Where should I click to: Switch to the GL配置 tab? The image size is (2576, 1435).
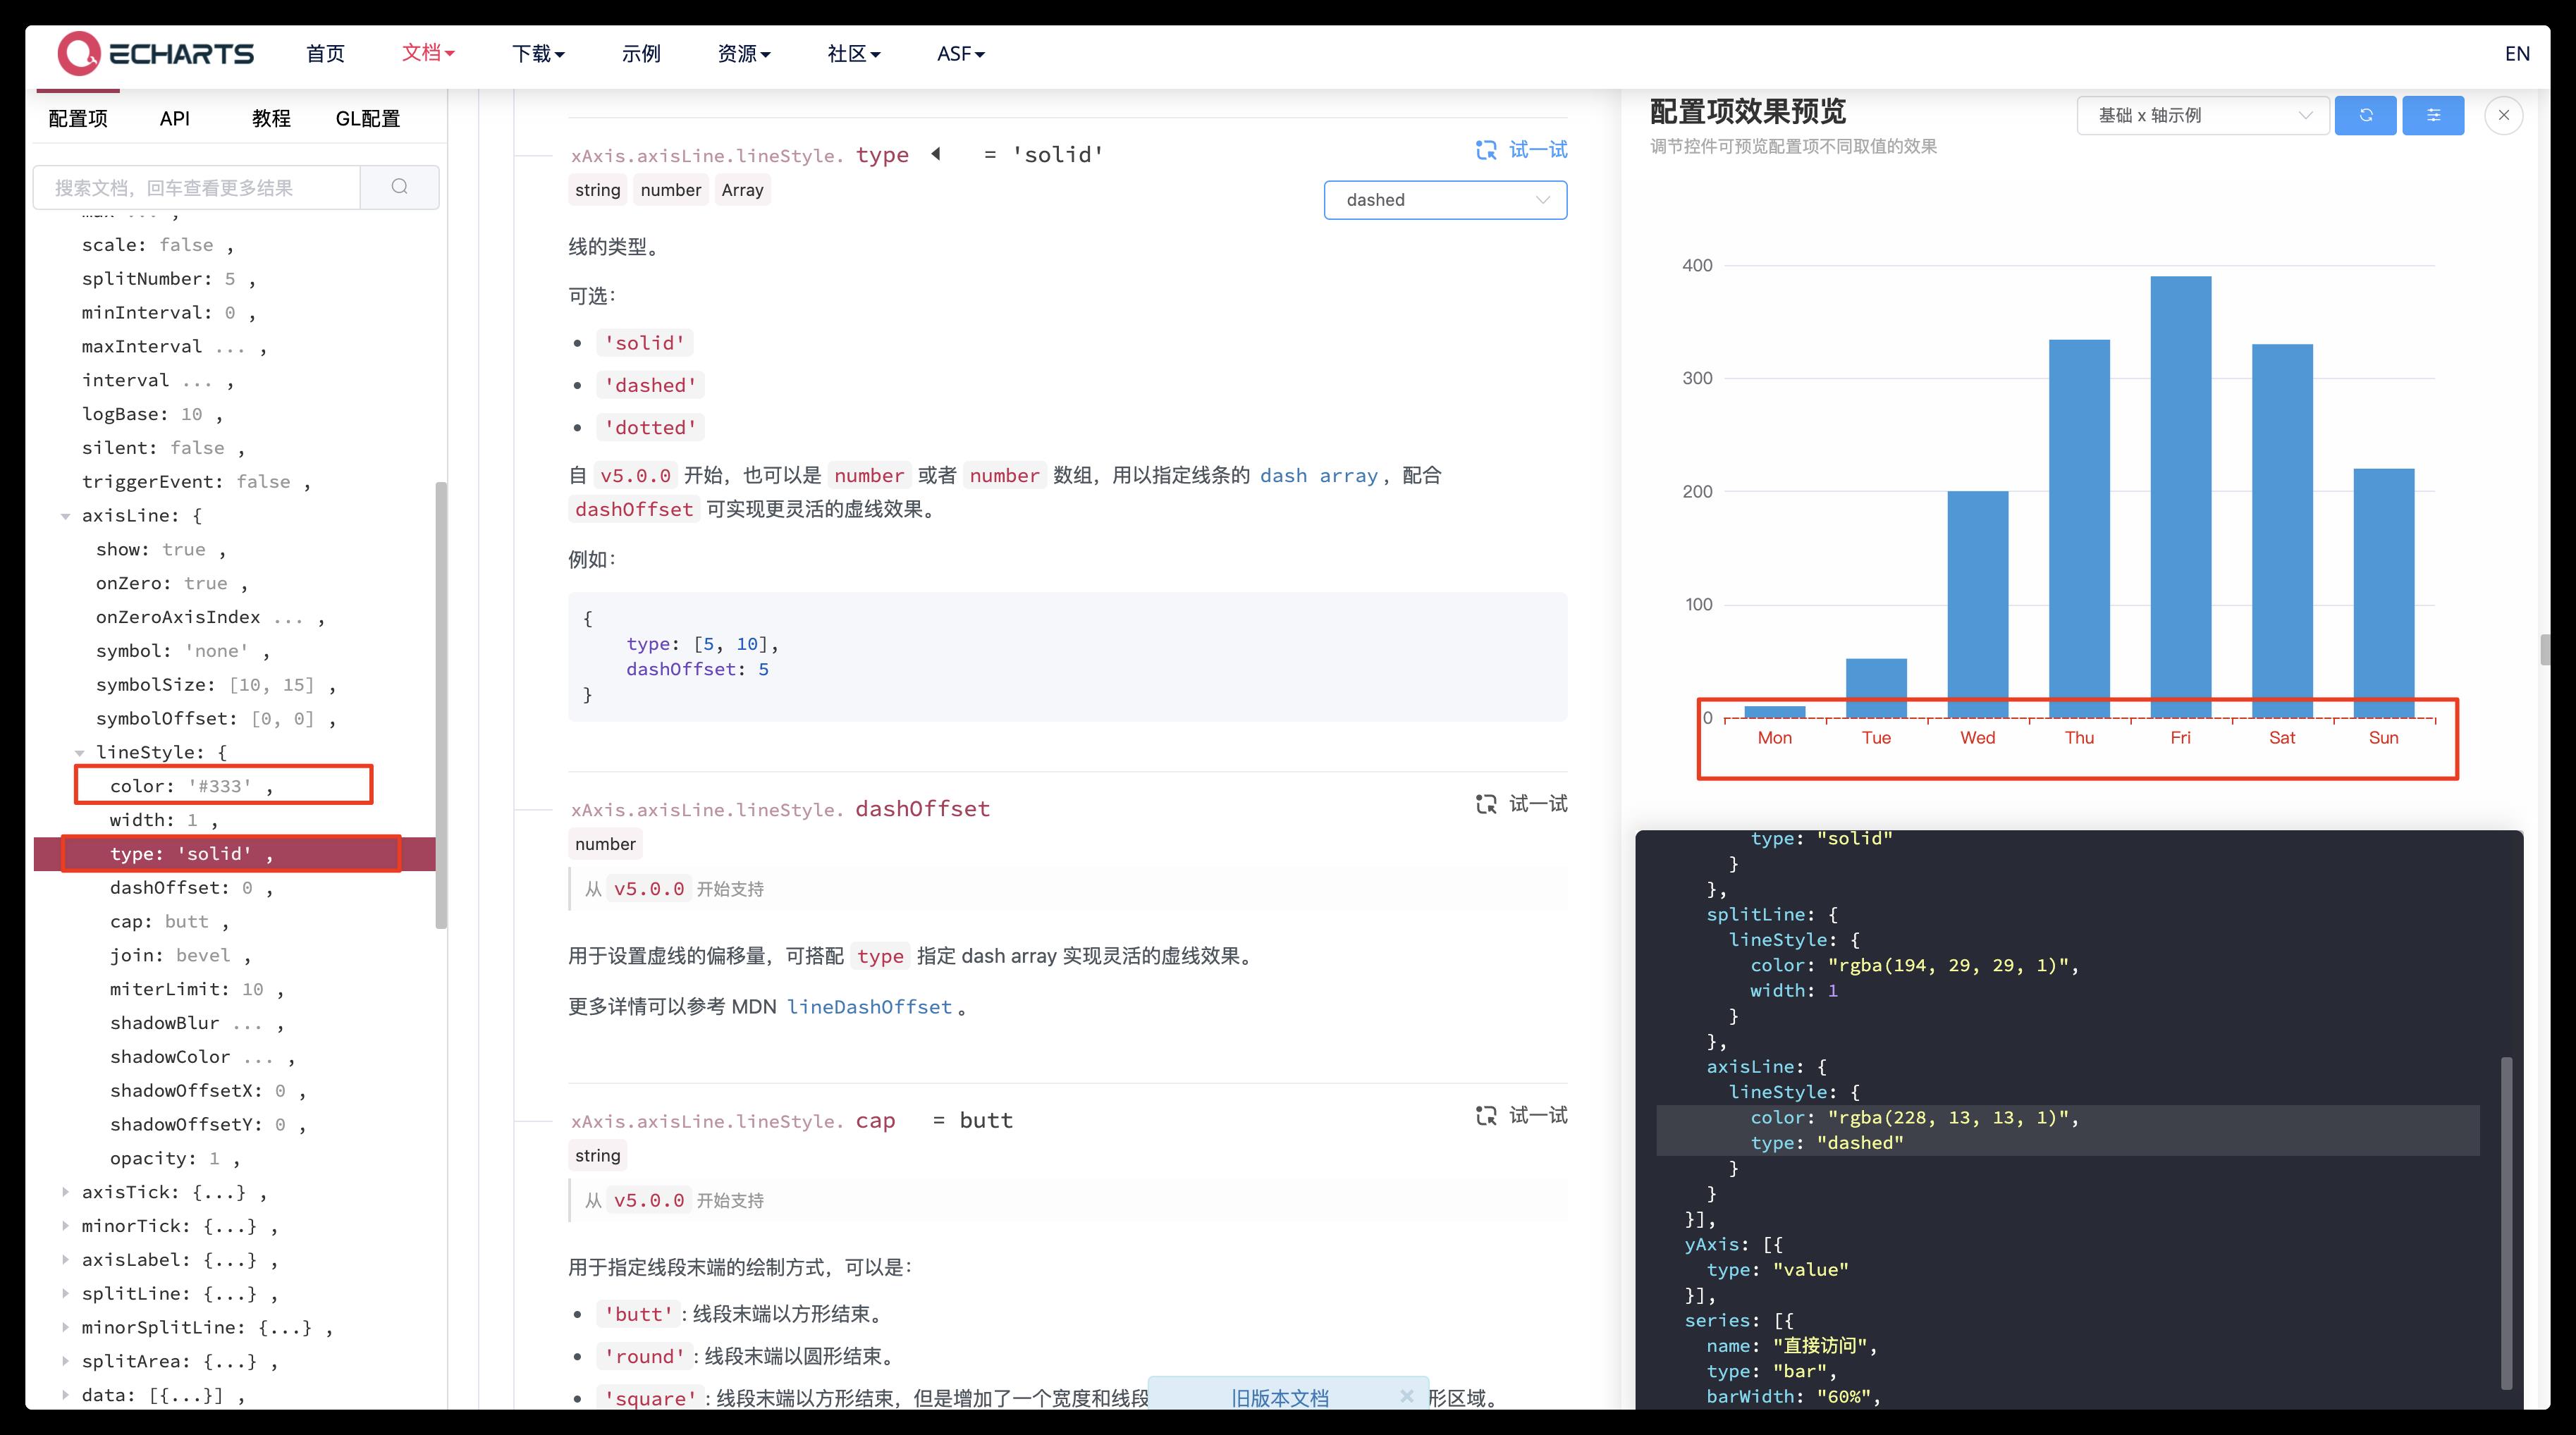[368, 118]
